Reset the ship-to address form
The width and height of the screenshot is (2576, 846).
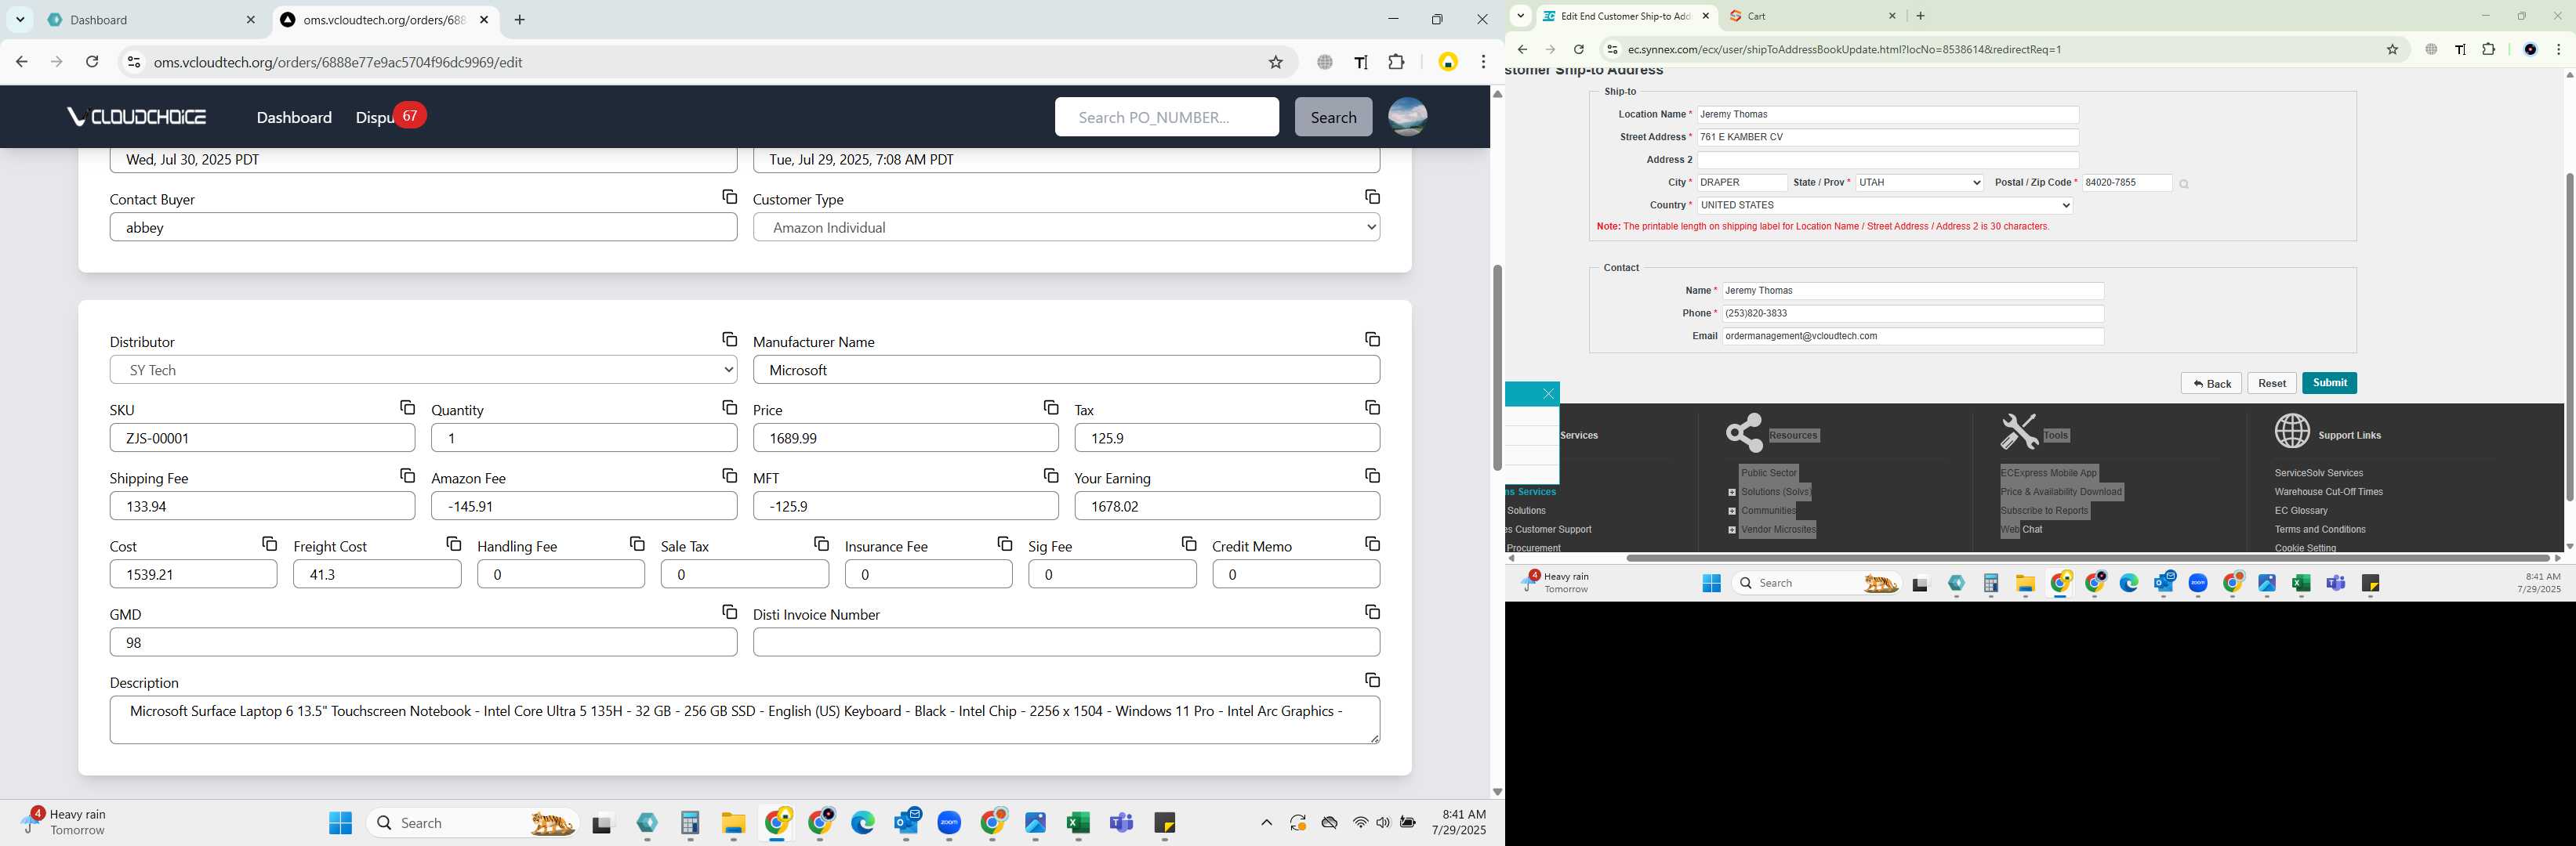click(2271, 384)
